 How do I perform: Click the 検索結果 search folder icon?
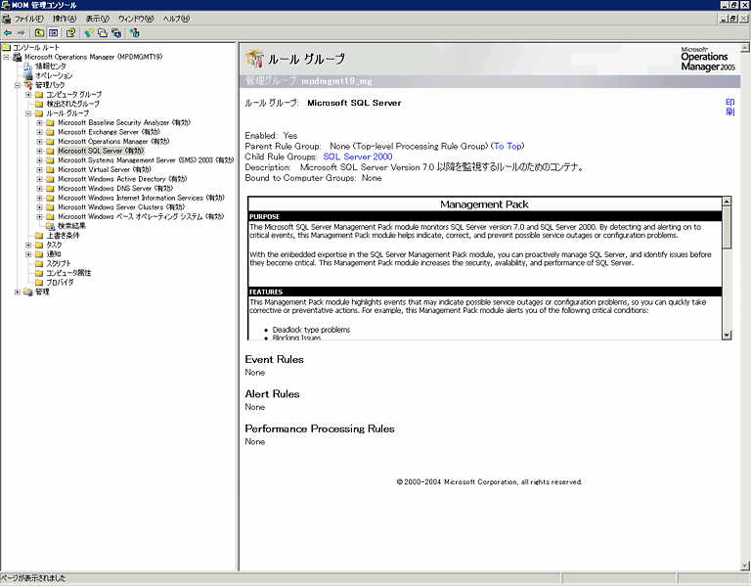(50, 226)
